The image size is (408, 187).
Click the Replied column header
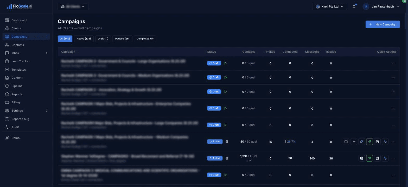331,52
